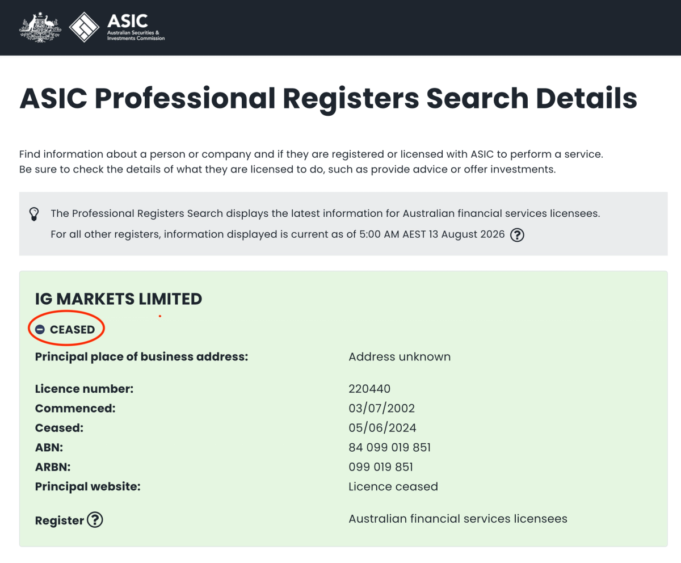Click the 'Register' label text
Screen dimensions: 681x563
click(60, 520)
